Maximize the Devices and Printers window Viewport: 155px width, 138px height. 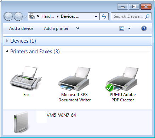click(x=134, y=7)
